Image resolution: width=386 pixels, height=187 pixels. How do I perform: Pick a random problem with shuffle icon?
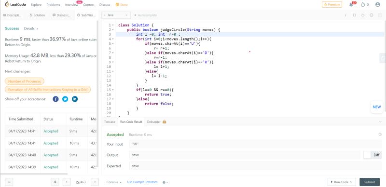point(55,182)
